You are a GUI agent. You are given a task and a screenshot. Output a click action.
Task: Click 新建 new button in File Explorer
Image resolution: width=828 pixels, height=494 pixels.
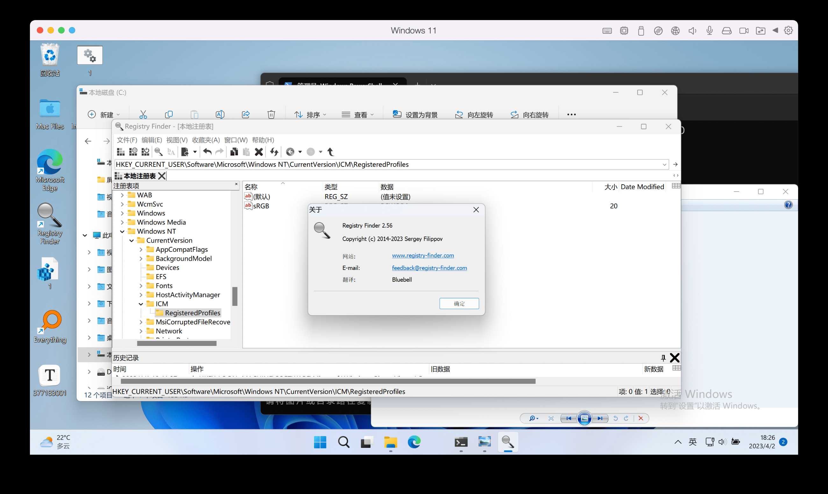103,115
